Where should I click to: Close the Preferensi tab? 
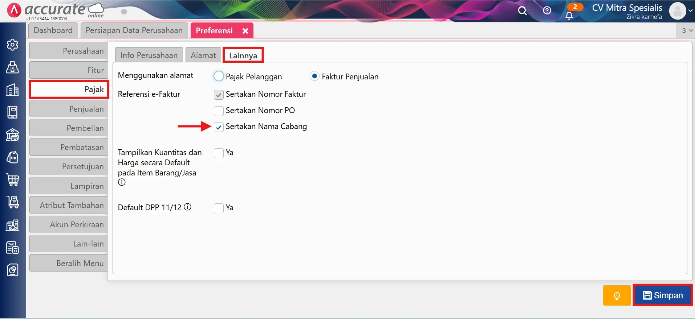click(245, 31)
